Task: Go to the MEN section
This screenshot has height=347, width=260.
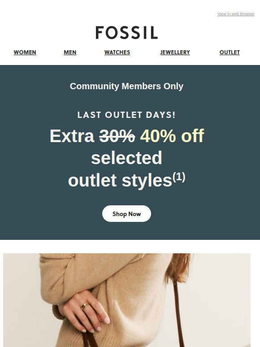Action: point(70,52)
